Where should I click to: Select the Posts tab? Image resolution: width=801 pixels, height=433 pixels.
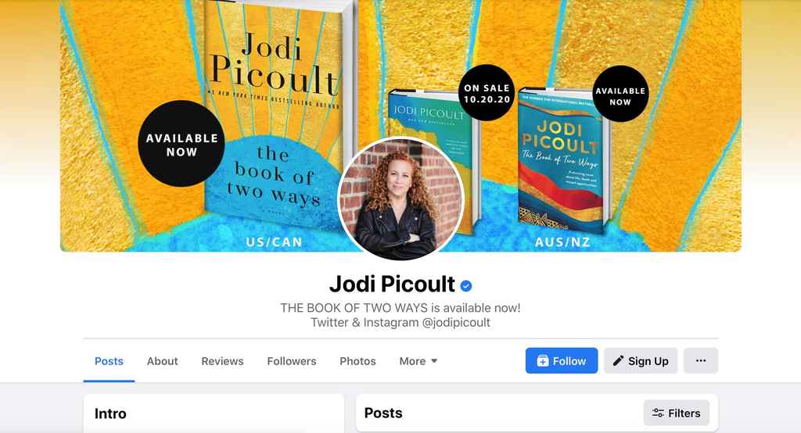click(109, 361)
